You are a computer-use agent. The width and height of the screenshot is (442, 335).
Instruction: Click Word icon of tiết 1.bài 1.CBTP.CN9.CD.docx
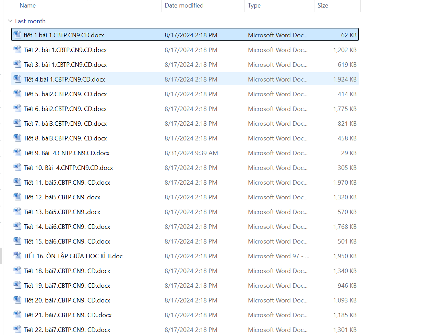[x=17, y=35]
